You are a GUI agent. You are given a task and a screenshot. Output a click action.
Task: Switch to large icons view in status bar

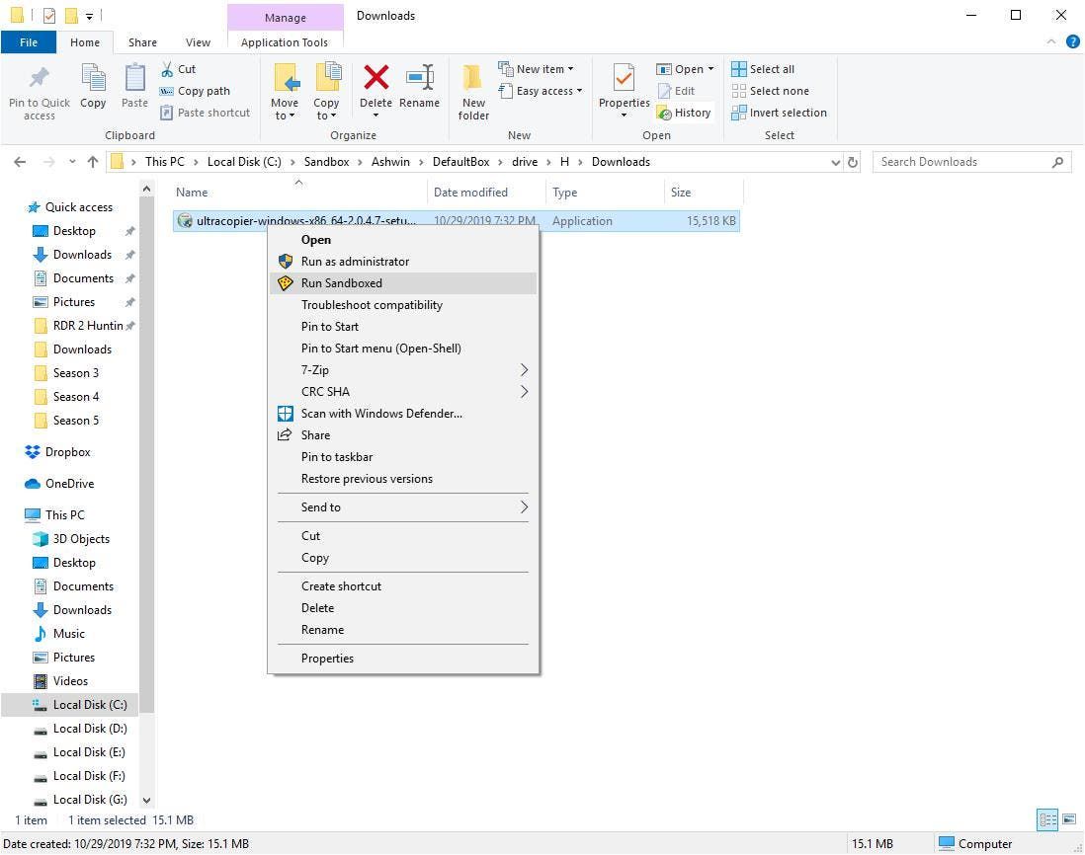point(1069,819)
